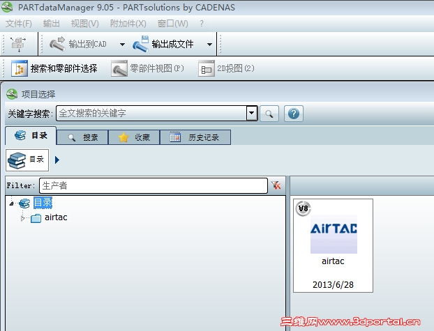Viewport: 434px width, 331px height.
Task: Clear the filter with the funnel X icon
Action: [276, 185]
